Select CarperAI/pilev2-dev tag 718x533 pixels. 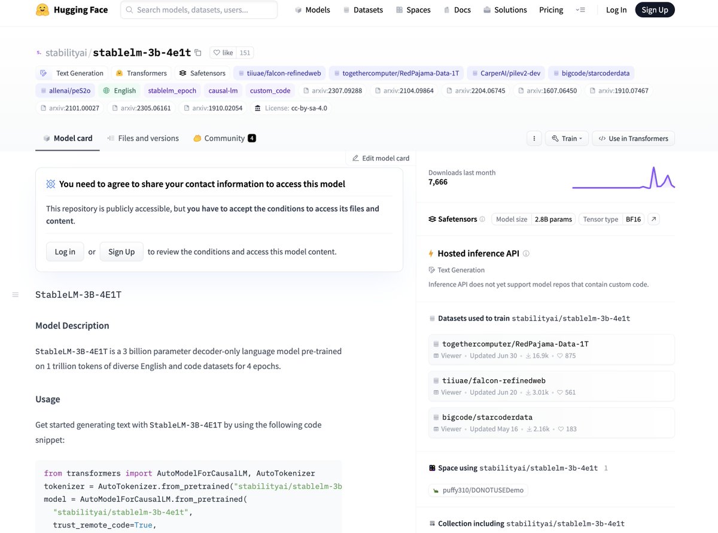pos(506,73)
